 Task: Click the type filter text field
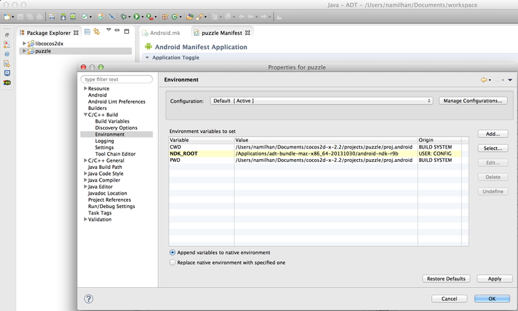point(117,79)
